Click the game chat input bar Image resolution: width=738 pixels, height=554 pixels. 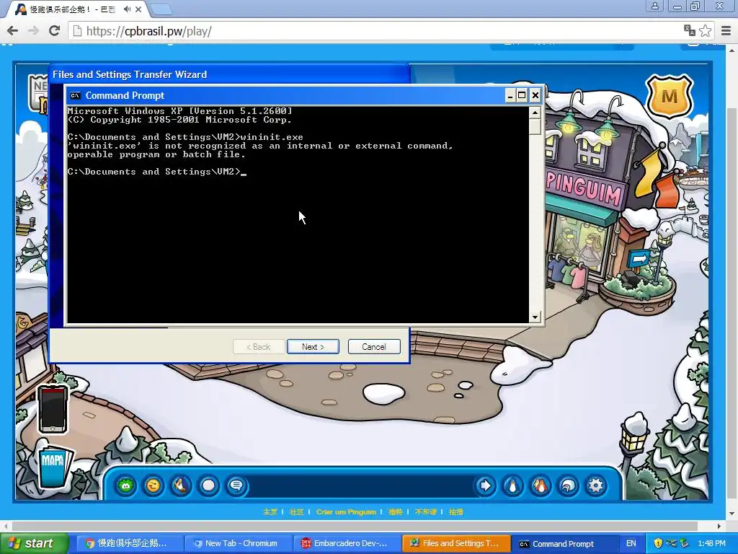pyautogui.click(x=360, y=485)
